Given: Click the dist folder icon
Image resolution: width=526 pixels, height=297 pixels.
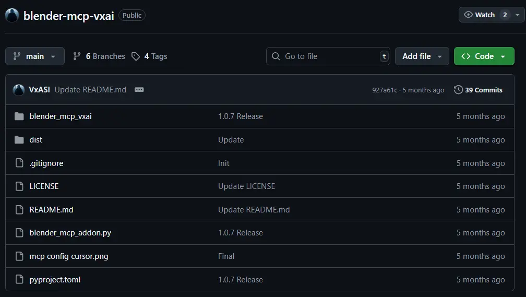Looking at the screenshot, I should tap(19, 140).
